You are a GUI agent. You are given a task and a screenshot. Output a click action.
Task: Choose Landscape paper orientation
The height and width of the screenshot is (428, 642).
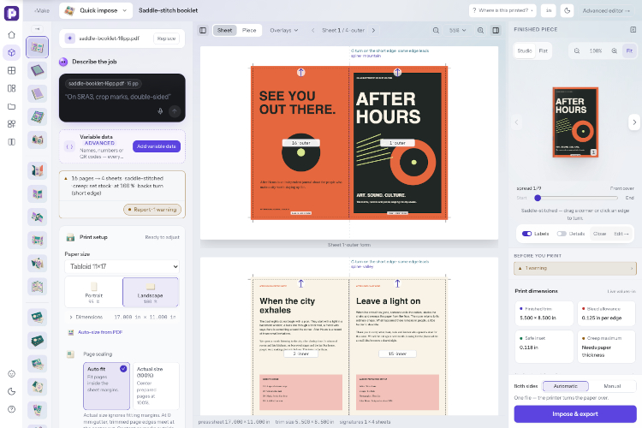tap(151, 292)
